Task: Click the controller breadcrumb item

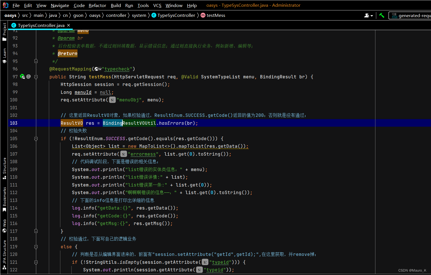Action: [116, 15]
